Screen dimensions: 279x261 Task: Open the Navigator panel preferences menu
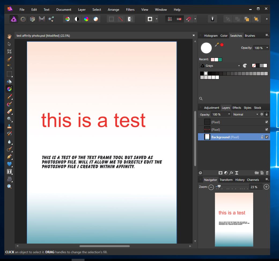(x=267, y=179)
